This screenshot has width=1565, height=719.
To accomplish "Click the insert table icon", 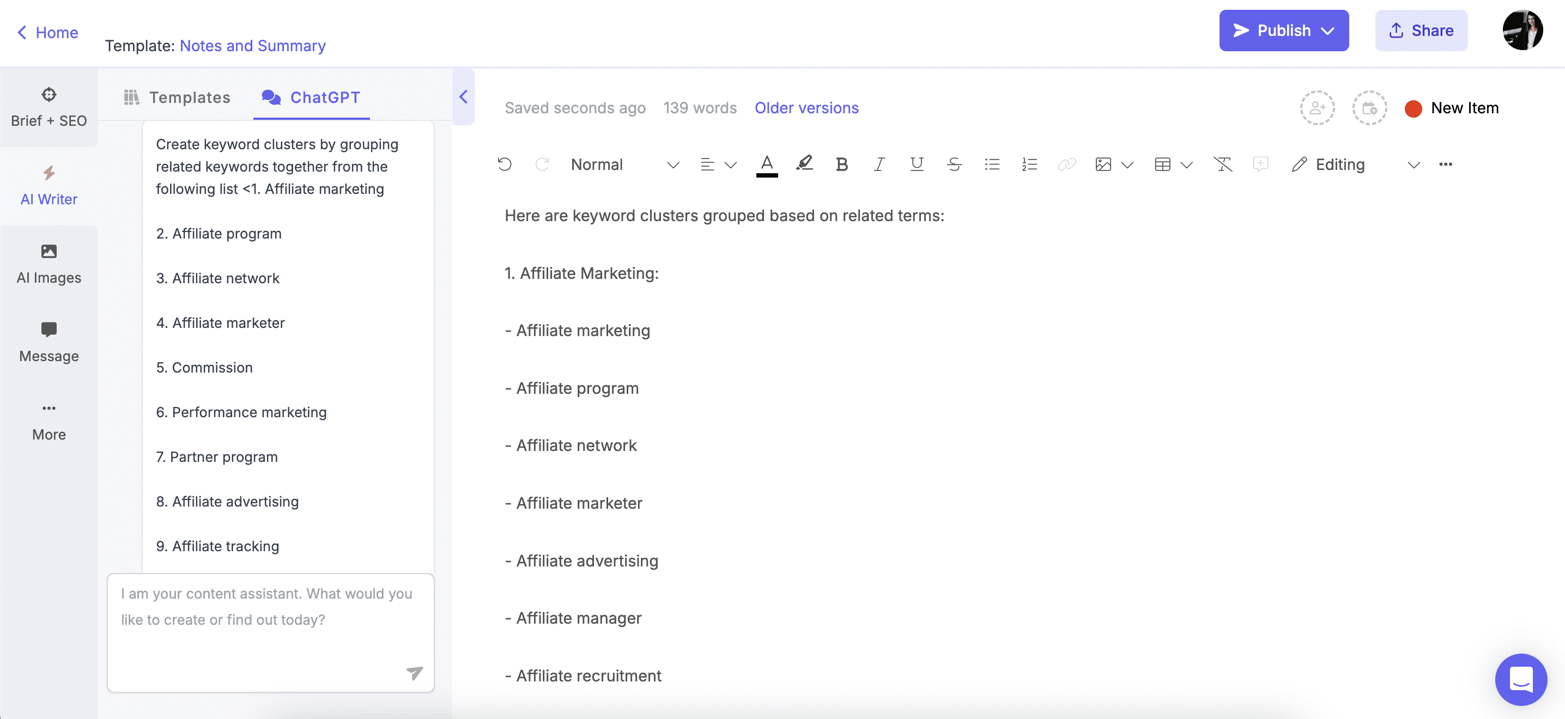I will pyautogui.click(x=1162, y=164).
